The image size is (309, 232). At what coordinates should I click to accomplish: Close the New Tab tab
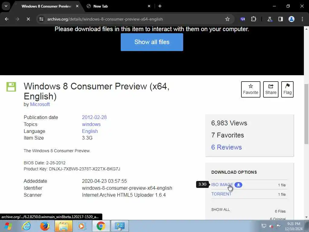click(x=149, y=6)
